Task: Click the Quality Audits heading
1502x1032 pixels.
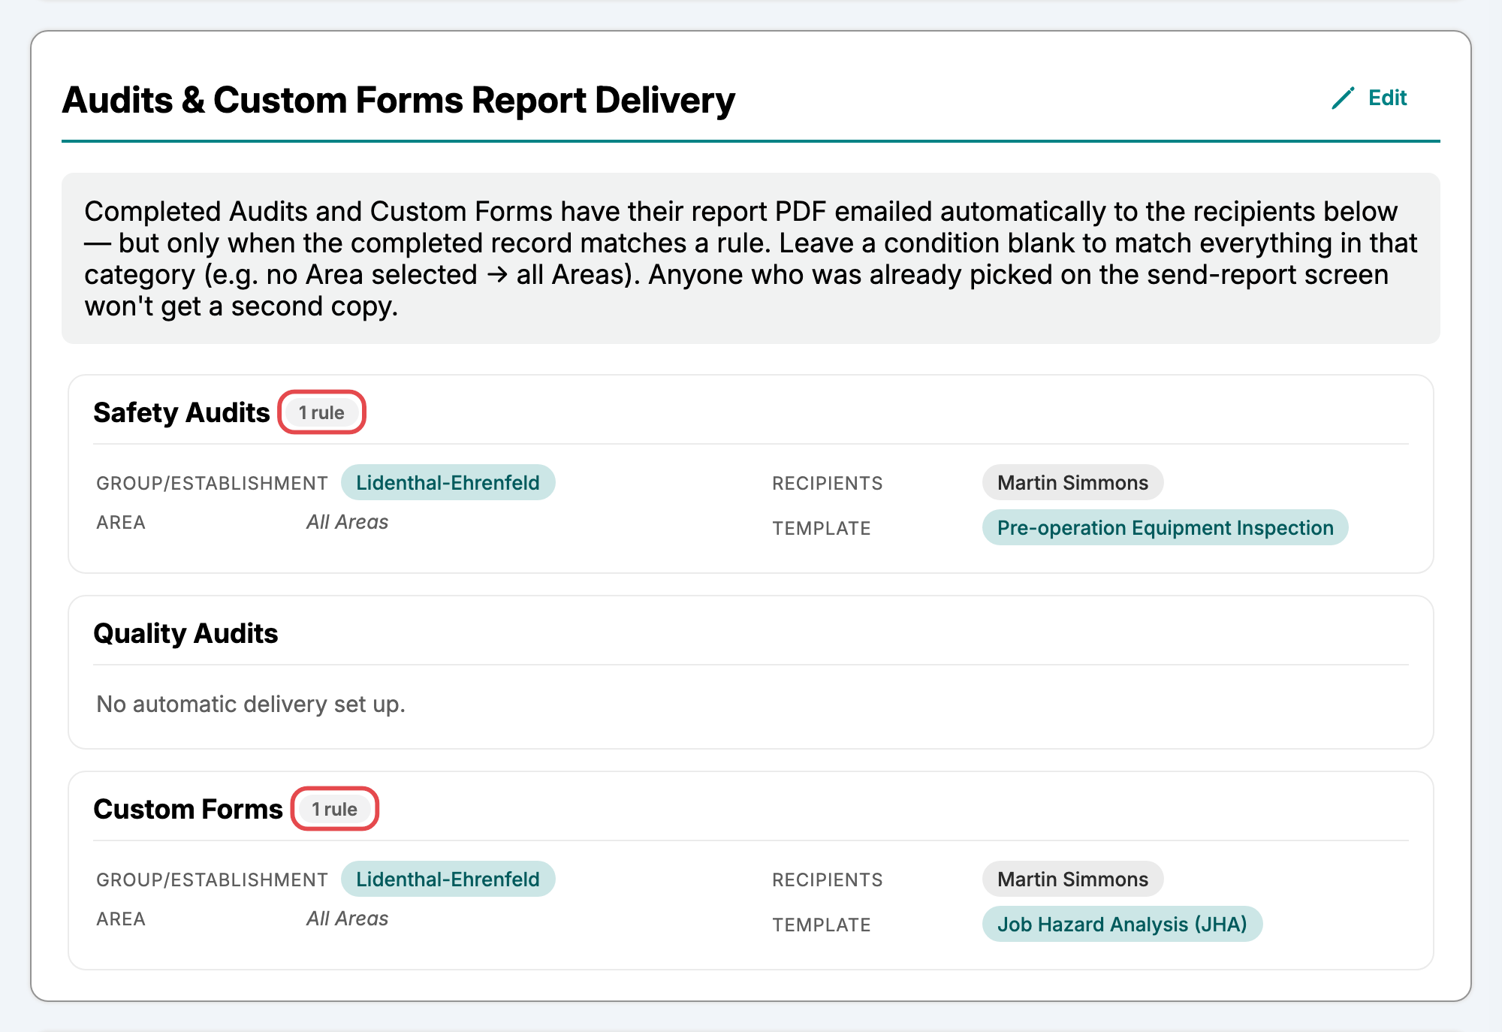Action: click(x=185, y=633)
